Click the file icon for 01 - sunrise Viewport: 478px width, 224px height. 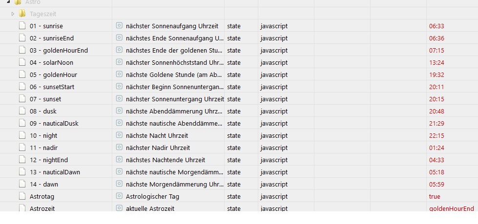(x=22, y=25)
